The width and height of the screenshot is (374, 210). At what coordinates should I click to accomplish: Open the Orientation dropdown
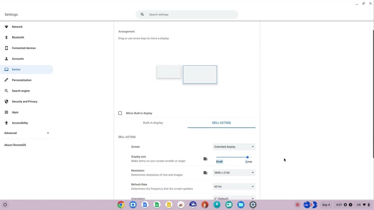point(234,198)
